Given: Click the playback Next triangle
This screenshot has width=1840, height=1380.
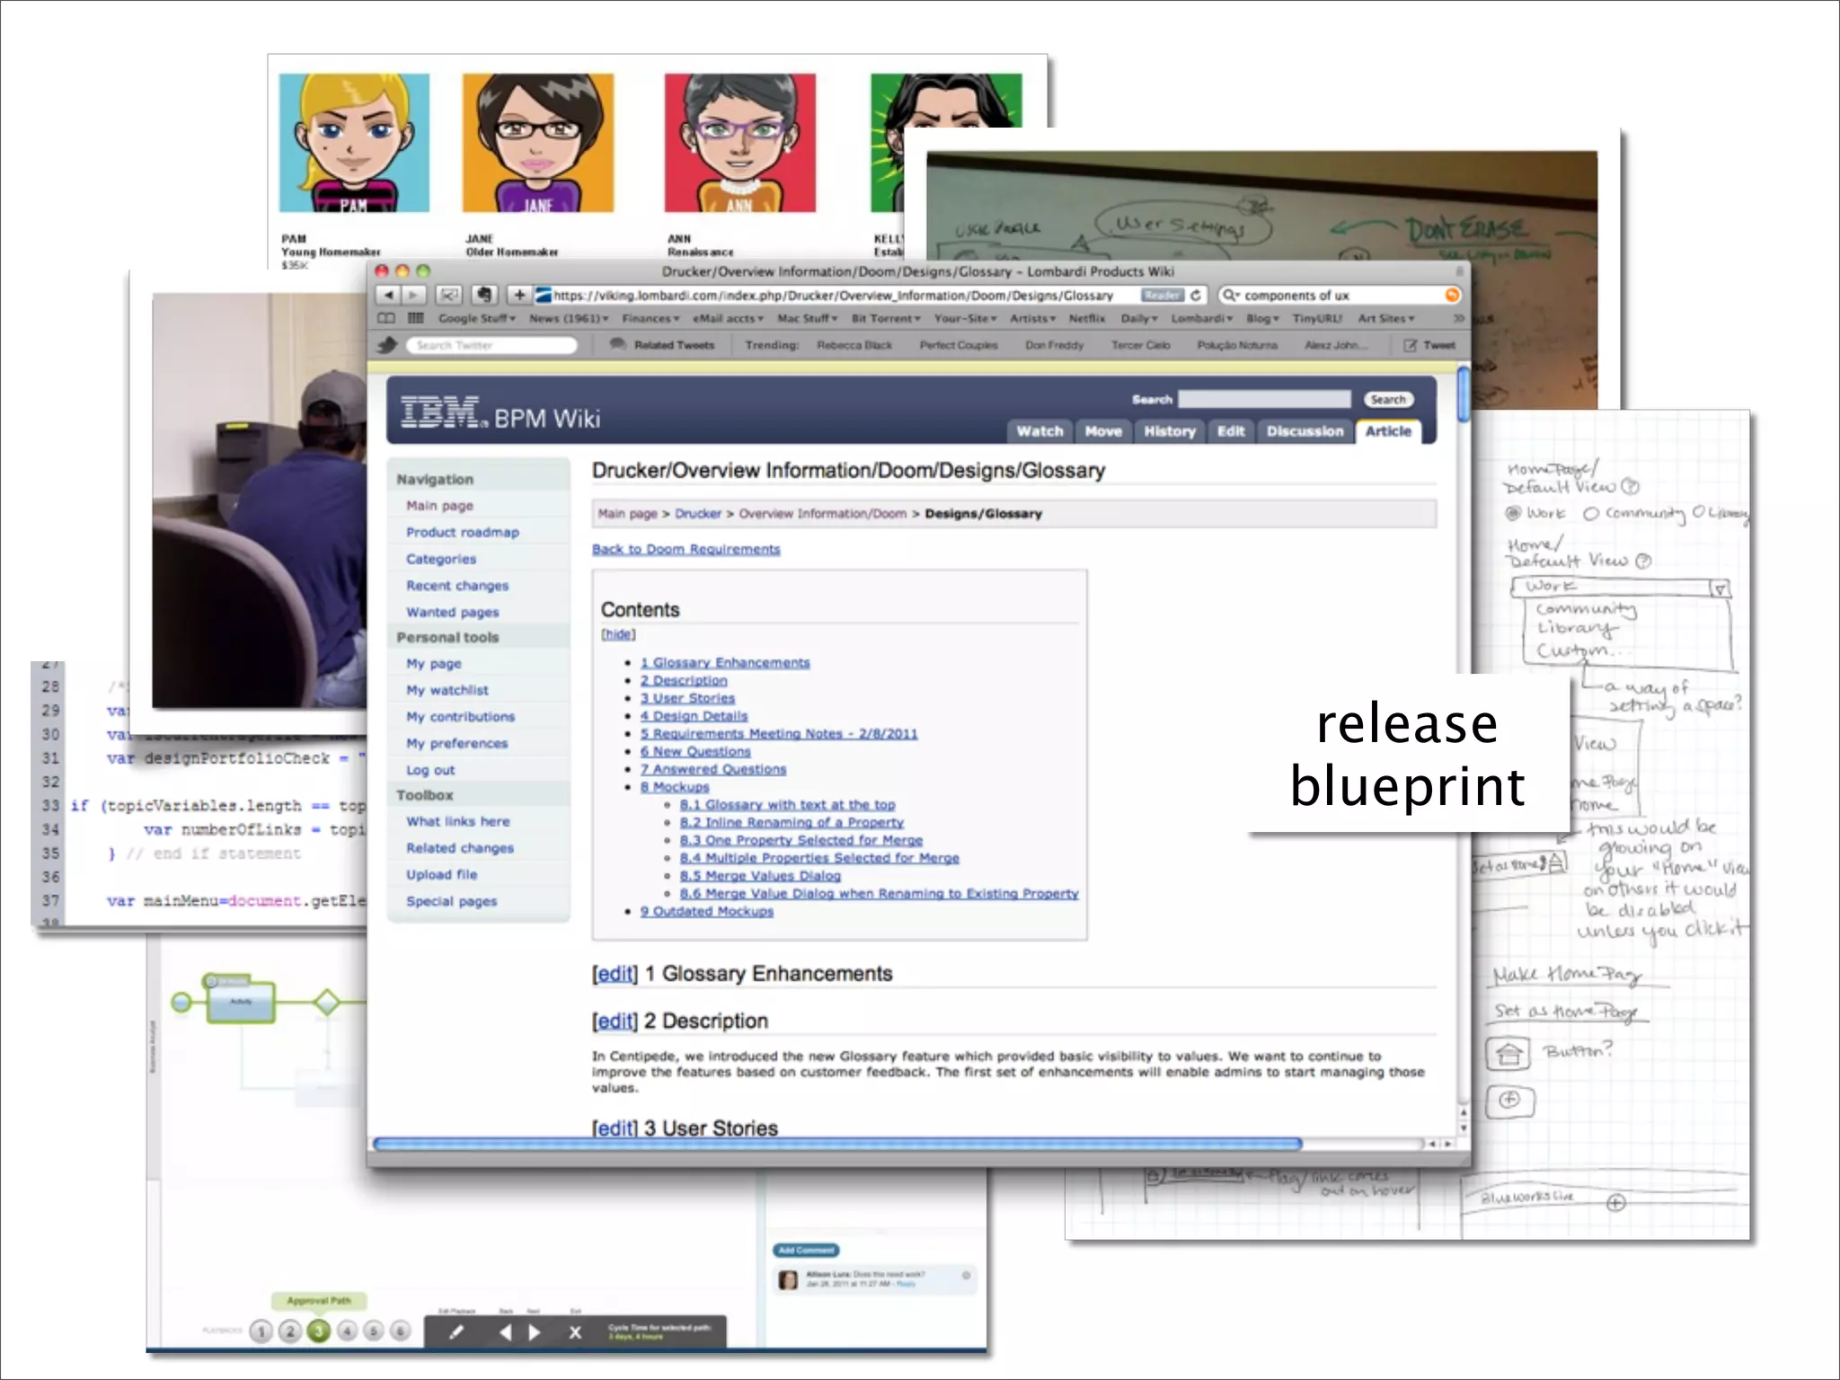Looking at the screenshot, I should (x=535, y=1332).
